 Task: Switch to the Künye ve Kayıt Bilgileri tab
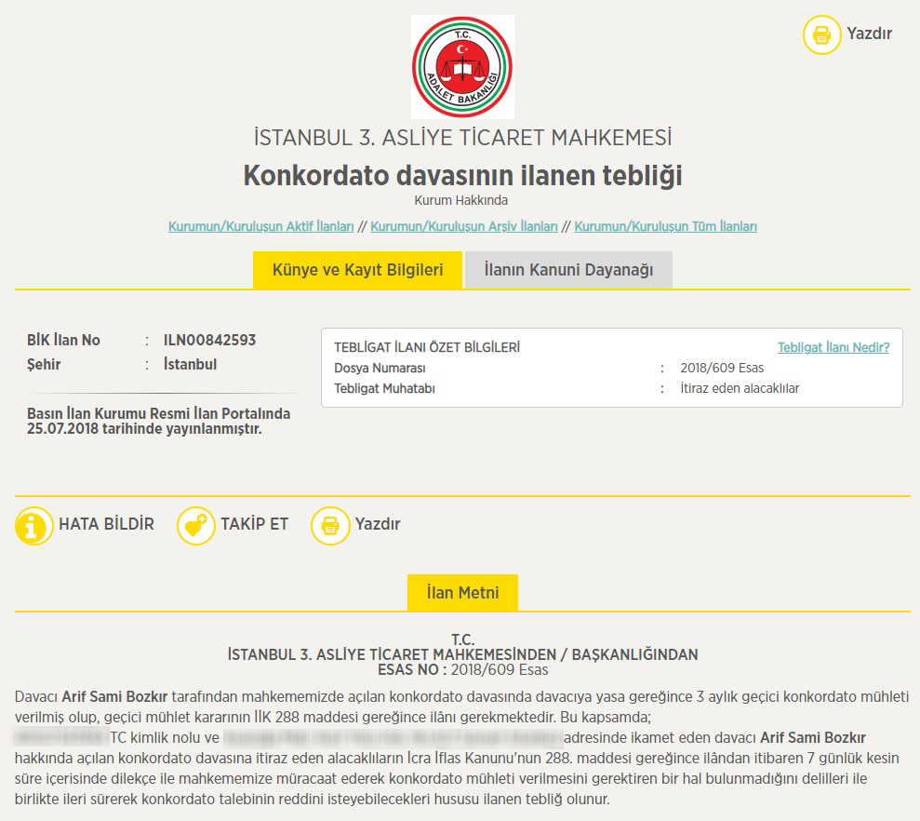(357, 270)
